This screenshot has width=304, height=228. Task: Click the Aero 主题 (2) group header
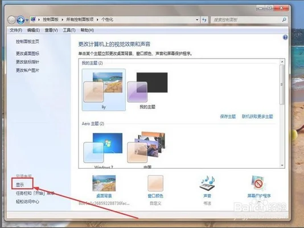click(93, 124)
